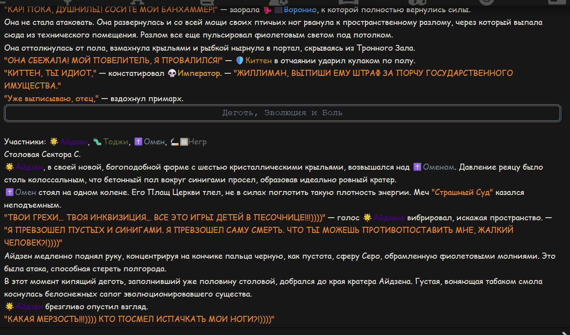Click the line starting "Она оттолкнулась от пола"
Viewport: 570px width, 335px height.
(x=209, y=48)
